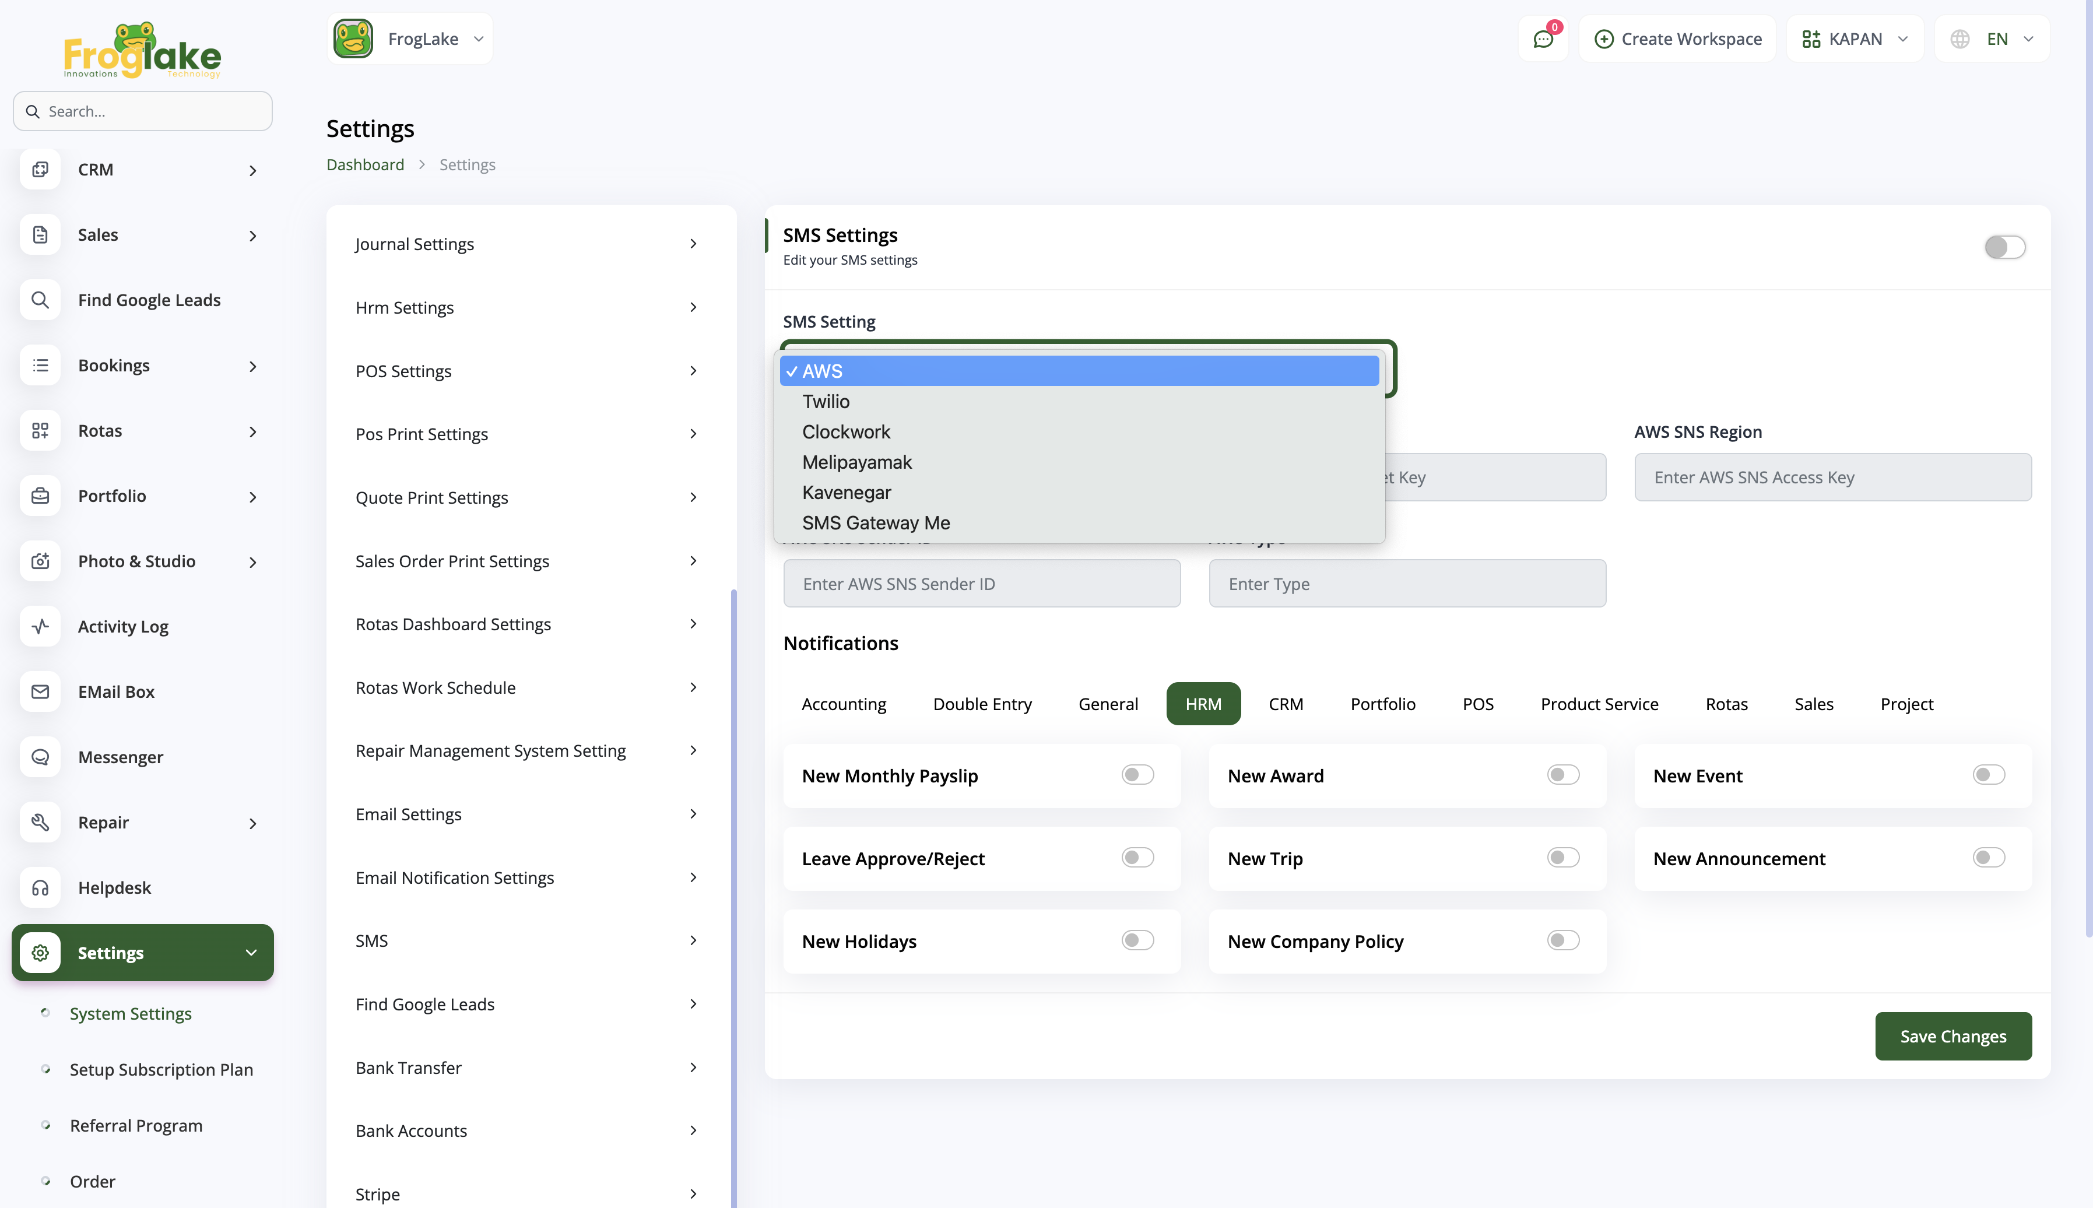2093x1208 pixels.
Task: Open the FrogLake workspace dropdown
Action: 410,39
